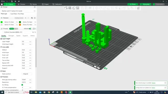Click filament 2 dark green color swatch
This screenshot has height=94, width=168.
tap(20, 22)
